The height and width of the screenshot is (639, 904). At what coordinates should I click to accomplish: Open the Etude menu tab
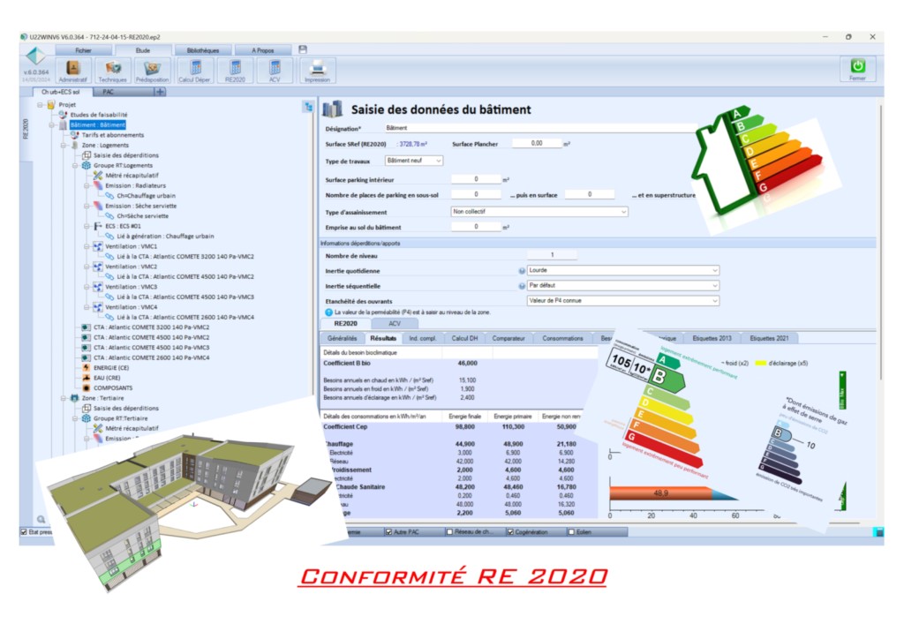point(143,50)
